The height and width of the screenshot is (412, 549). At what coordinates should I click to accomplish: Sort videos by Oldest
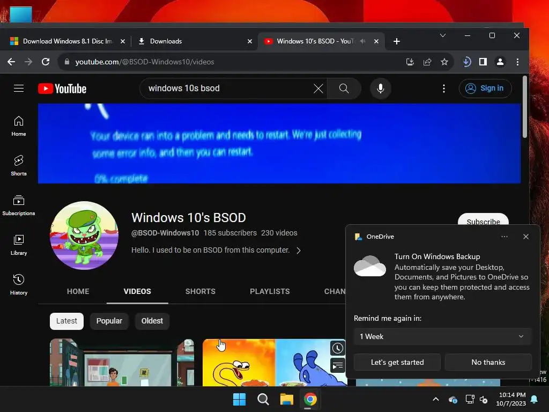(152, 321)
